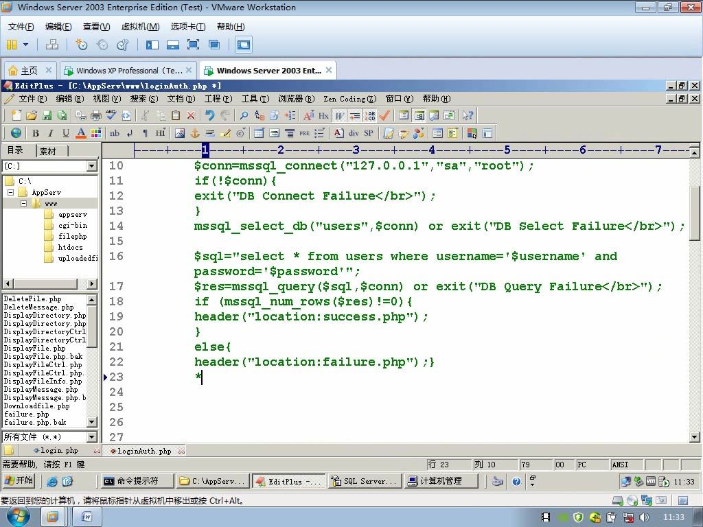Undo the last edit with the blue arrow
703x527 pixels.
point(210,115)
